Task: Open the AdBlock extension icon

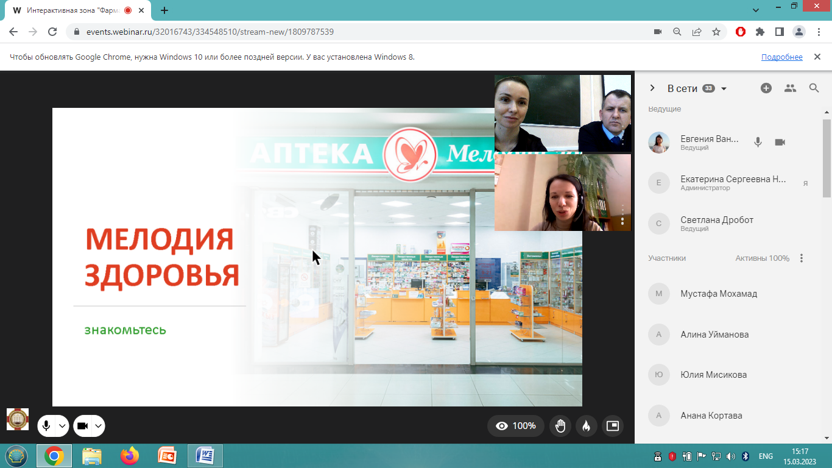Action: coord(741,32)
